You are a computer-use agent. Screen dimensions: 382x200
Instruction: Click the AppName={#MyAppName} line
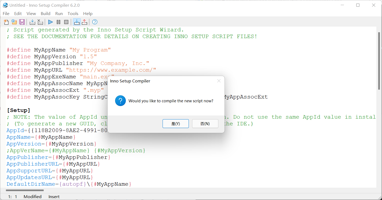click(x=41, y=137)
